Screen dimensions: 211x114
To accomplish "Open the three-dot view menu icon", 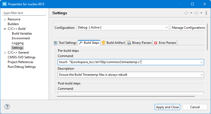I will tap(206, 13).
